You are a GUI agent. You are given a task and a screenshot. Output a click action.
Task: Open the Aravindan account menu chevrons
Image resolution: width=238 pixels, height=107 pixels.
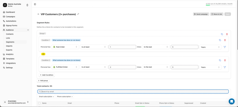pos(28,102)
